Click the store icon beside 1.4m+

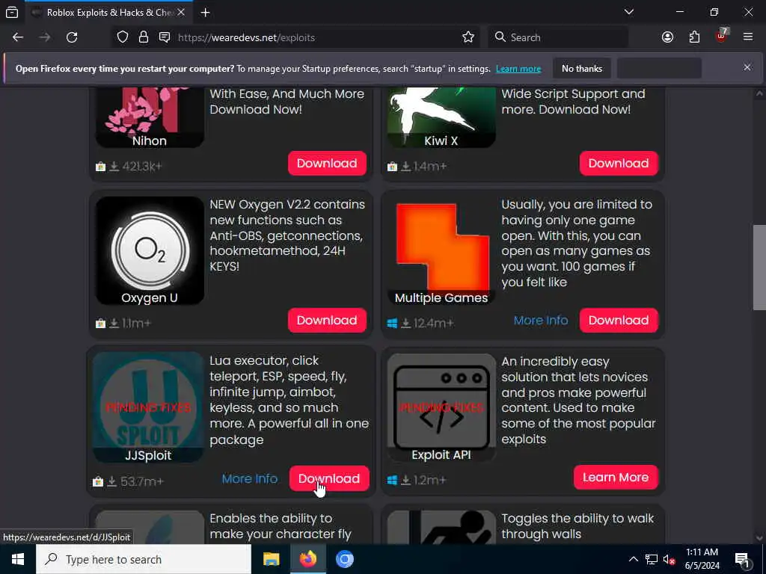tap(392, 167)
